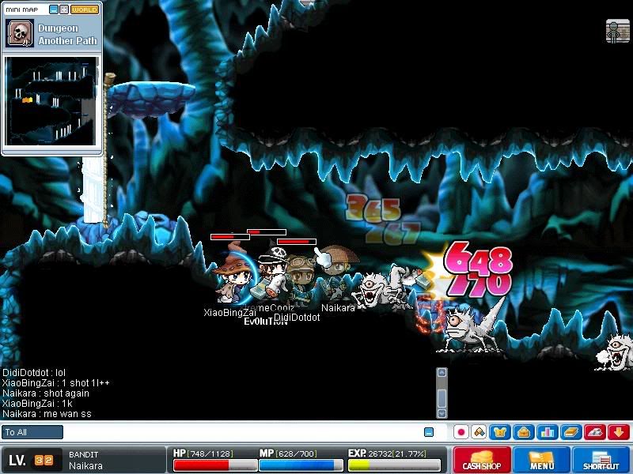The width and height of the screenshot is (633, 474).
Task: Expand the mini map with plus button
Action: (x=64, y=9)
